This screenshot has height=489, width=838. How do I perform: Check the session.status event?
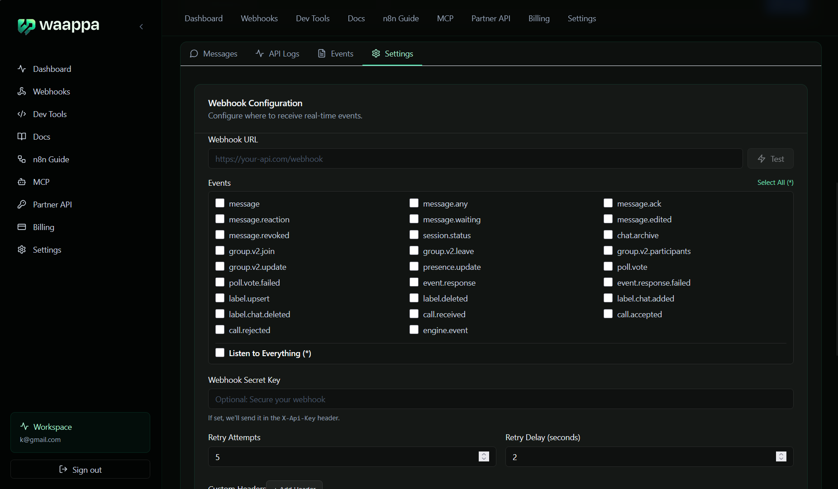pyautogui.click(x=414, y=235)
